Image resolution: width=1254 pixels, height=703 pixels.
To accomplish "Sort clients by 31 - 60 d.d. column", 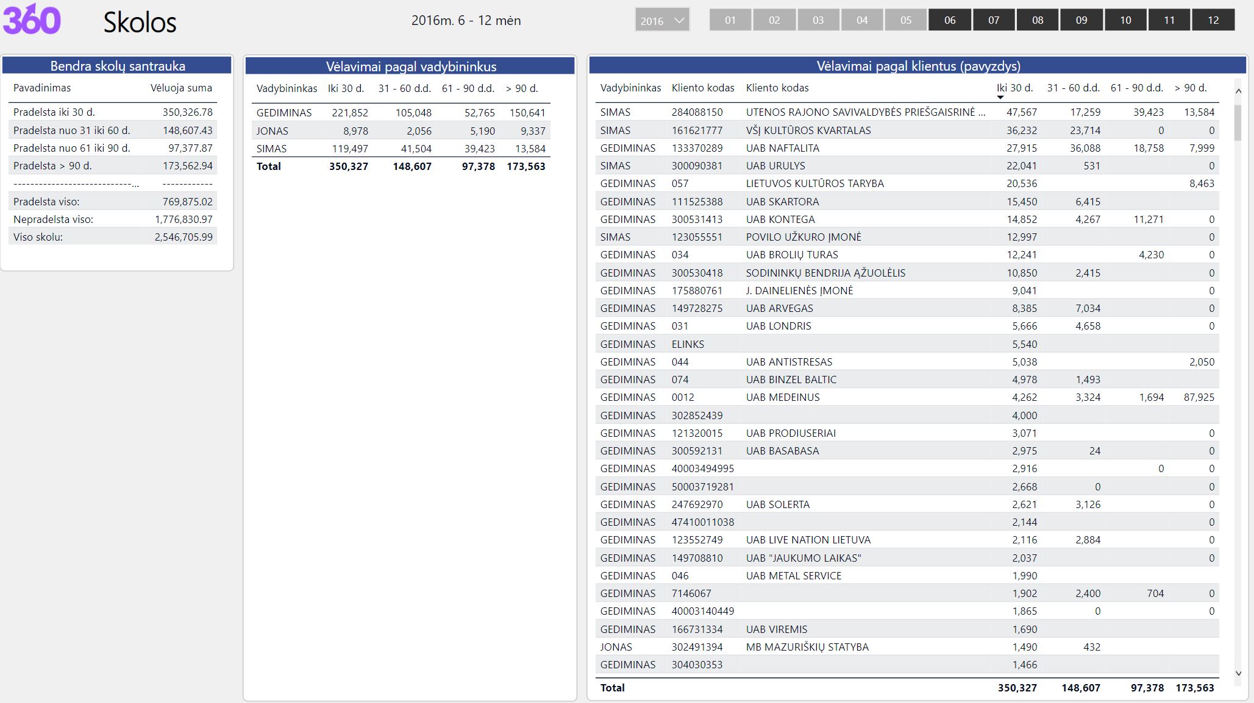I will pyautogui.click(x=1074, y=88).
